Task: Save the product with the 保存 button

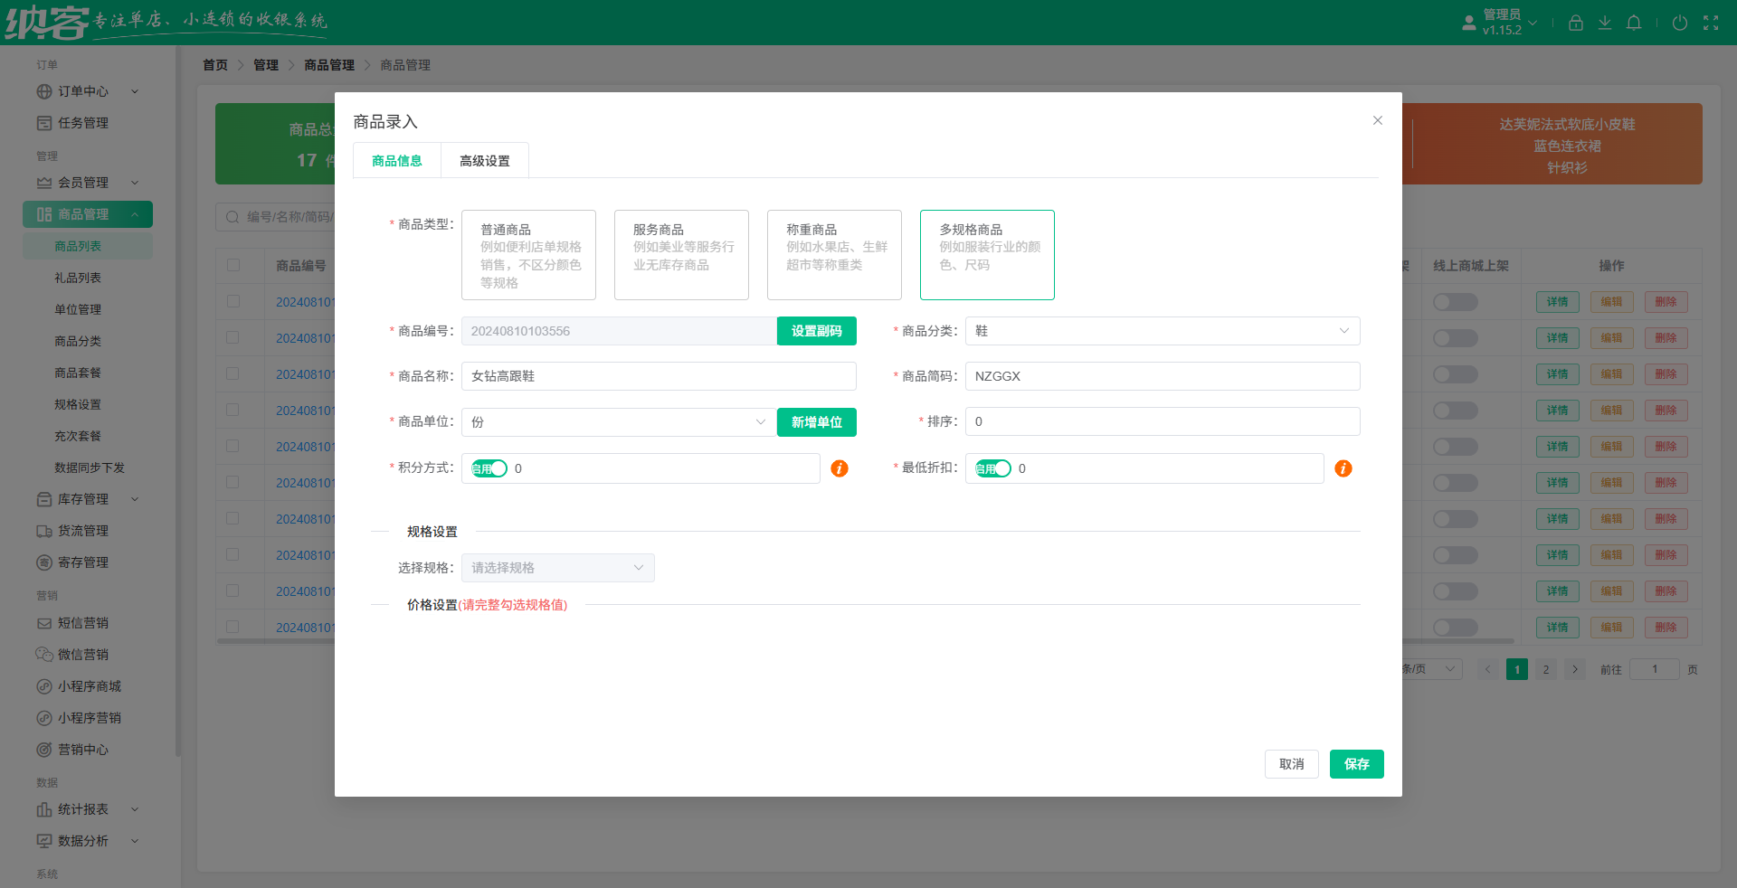Action: click(1356, 764)
